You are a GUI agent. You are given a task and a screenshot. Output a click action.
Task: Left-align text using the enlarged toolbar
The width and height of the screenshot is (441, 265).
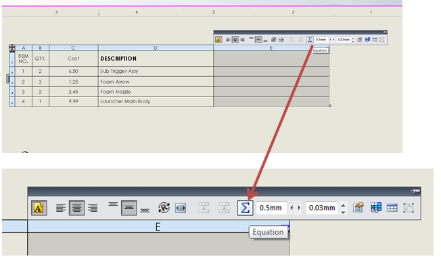[61, 208]
